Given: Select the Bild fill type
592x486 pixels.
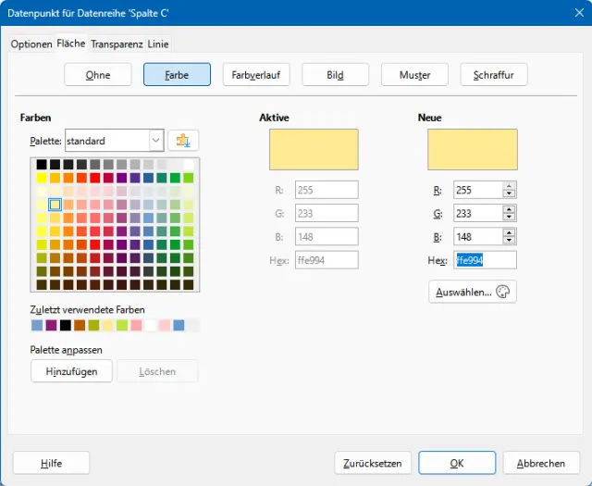Looking at the screenshot, I should (x=335, y=75).
